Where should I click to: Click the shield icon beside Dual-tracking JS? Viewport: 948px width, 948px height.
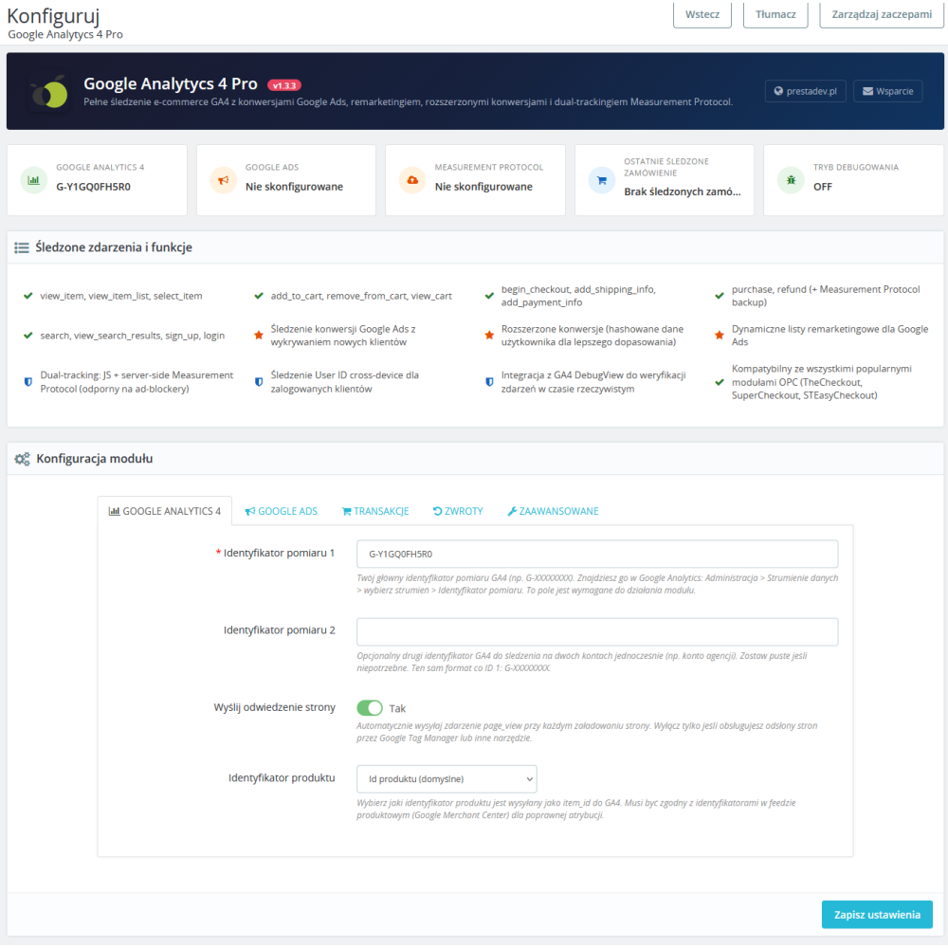pyautogui.click(x=27, y=382)
